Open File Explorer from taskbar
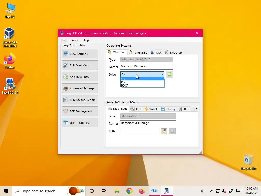 (117, 191)
